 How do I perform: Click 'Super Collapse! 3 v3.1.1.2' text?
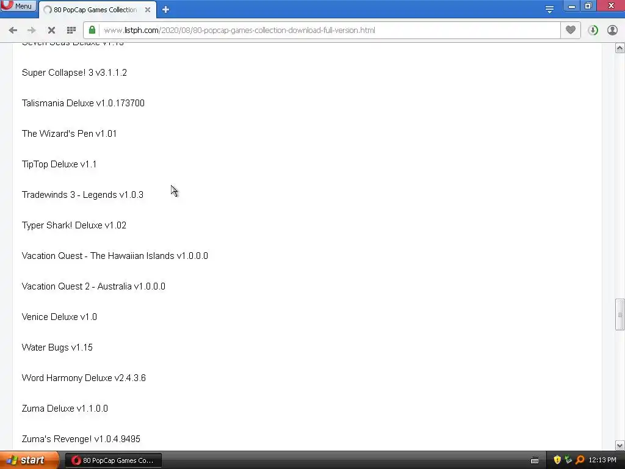click(x=74, y=73)
